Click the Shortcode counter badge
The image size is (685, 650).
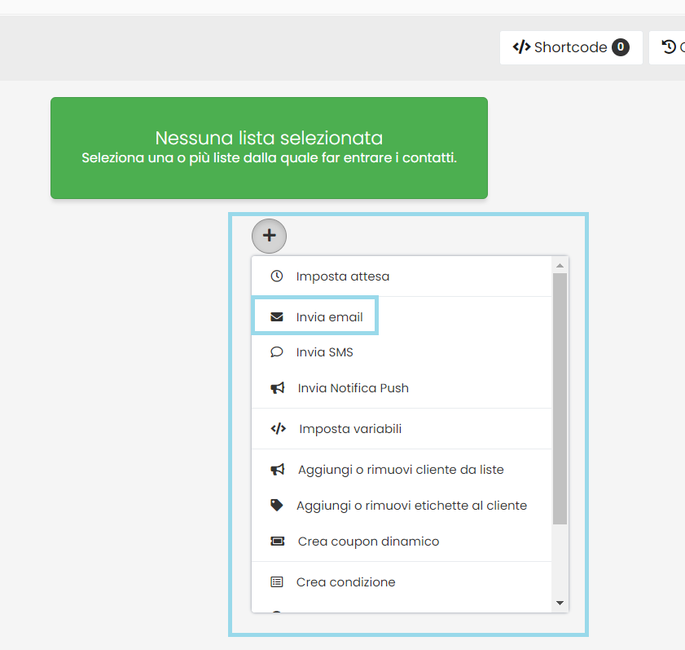point(621,47)
